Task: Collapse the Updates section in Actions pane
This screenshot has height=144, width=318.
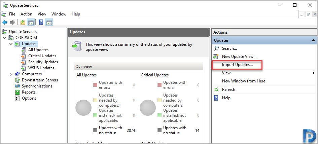Action: click(x=313, y=40)
